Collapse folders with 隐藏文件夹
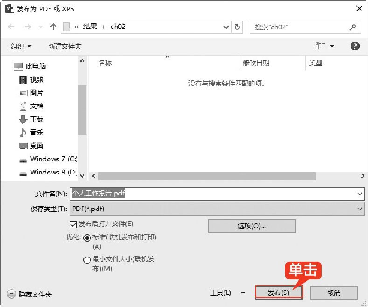Screen dimensions: 368x307 coord(29,294)
